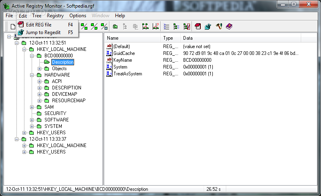Open the Options menu

tap(78, 16)
